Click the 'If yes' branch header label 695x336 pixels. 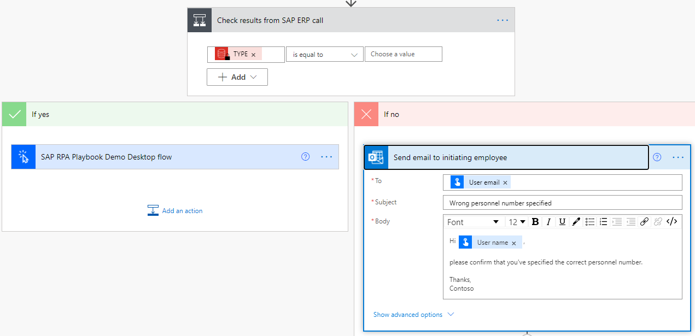coord(40,115)
